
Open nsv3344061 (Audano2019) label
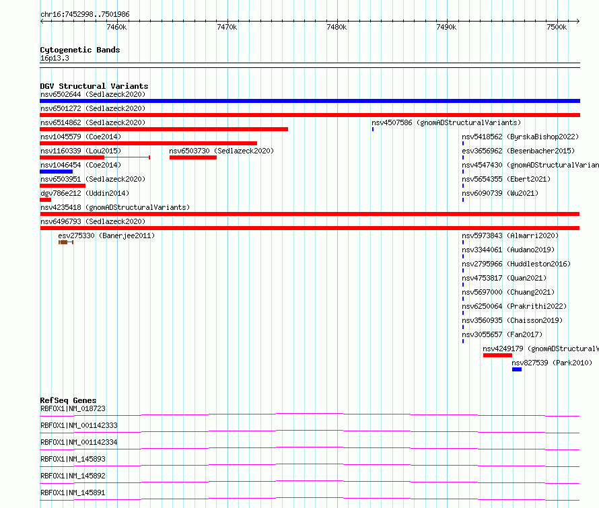pos(508,250)
